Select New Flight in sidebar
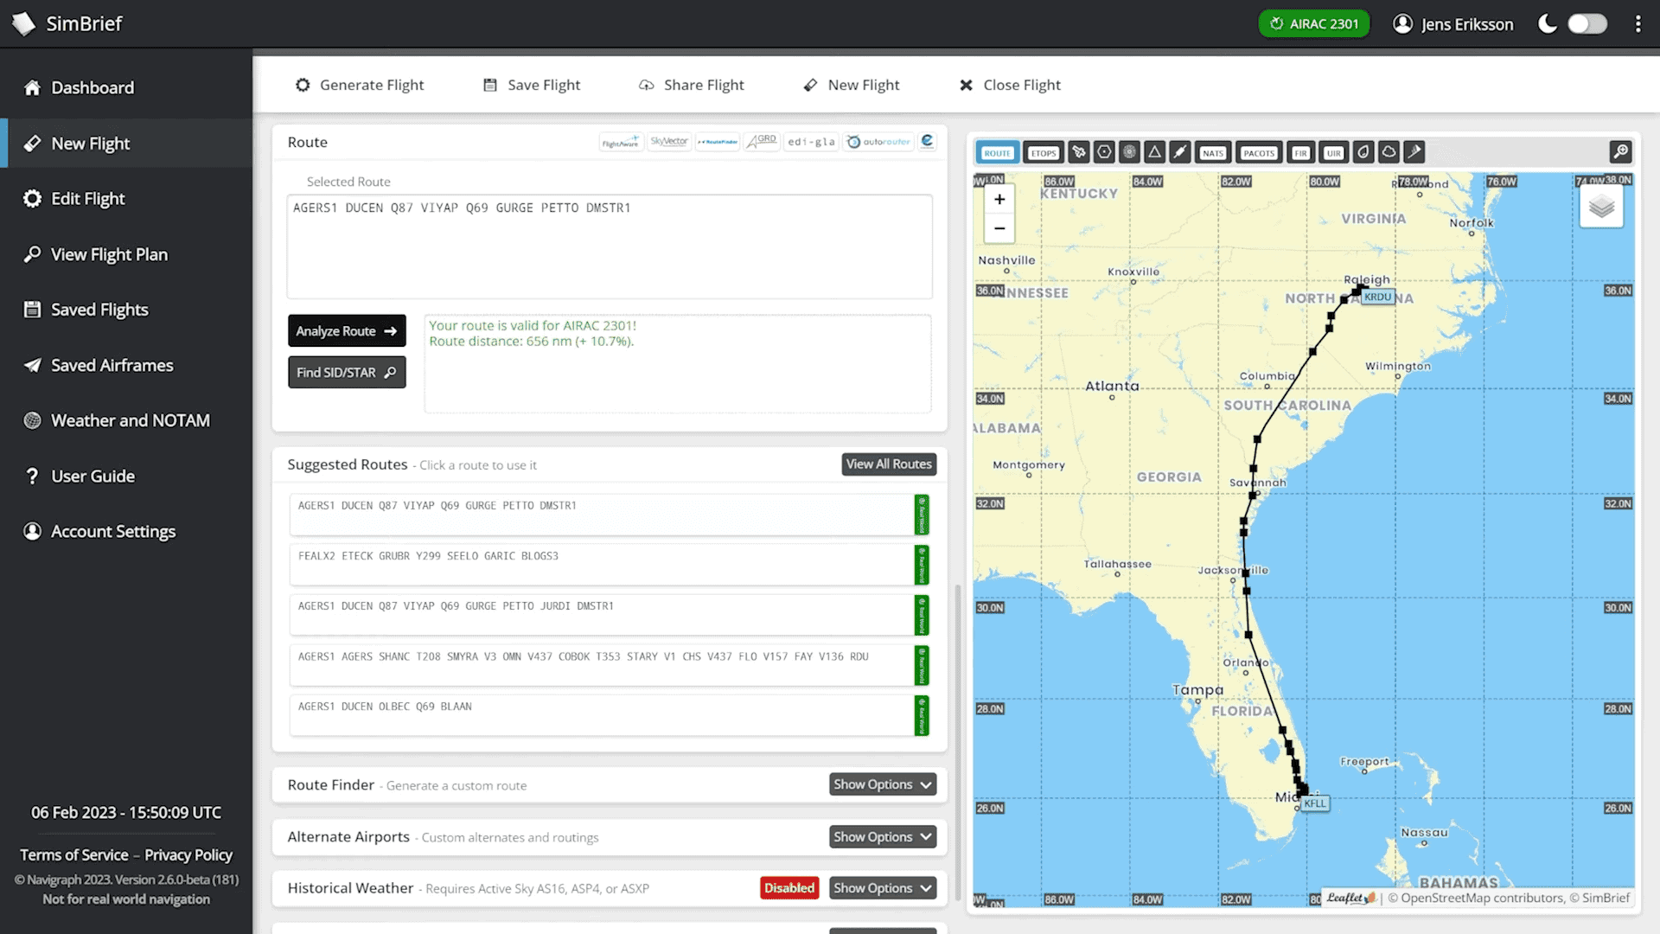 point(126,144)
